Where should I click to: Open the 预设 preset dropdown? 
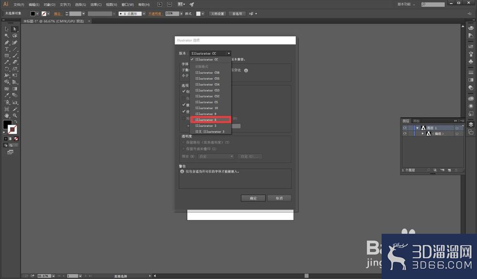pos(216,156)
